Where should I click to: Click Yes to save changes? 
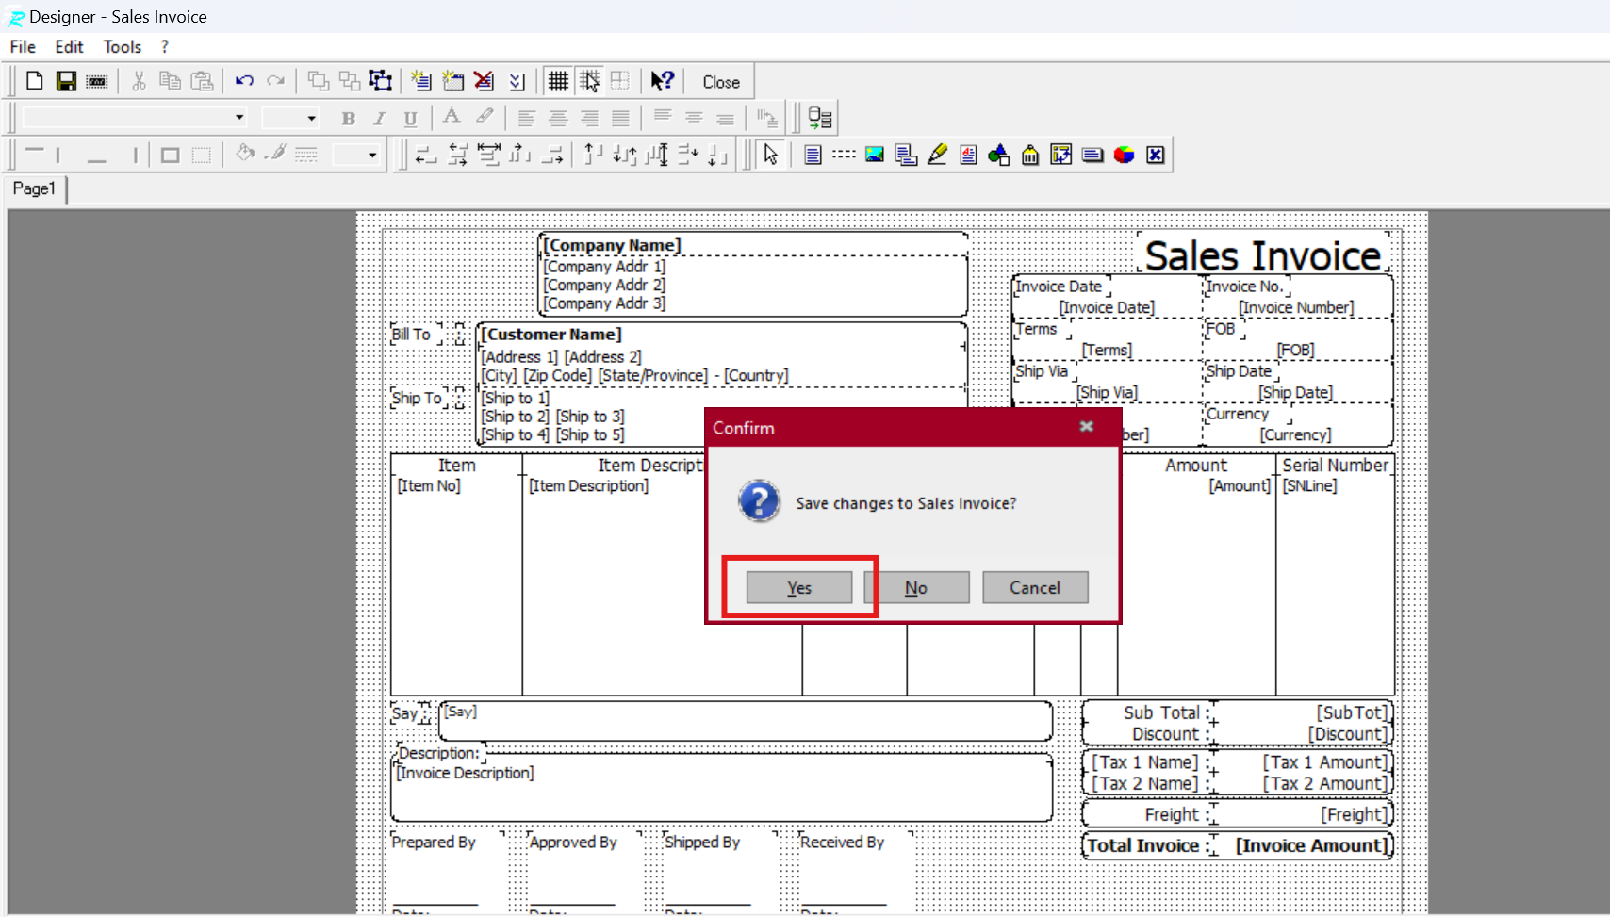click(x=798, y=587)
